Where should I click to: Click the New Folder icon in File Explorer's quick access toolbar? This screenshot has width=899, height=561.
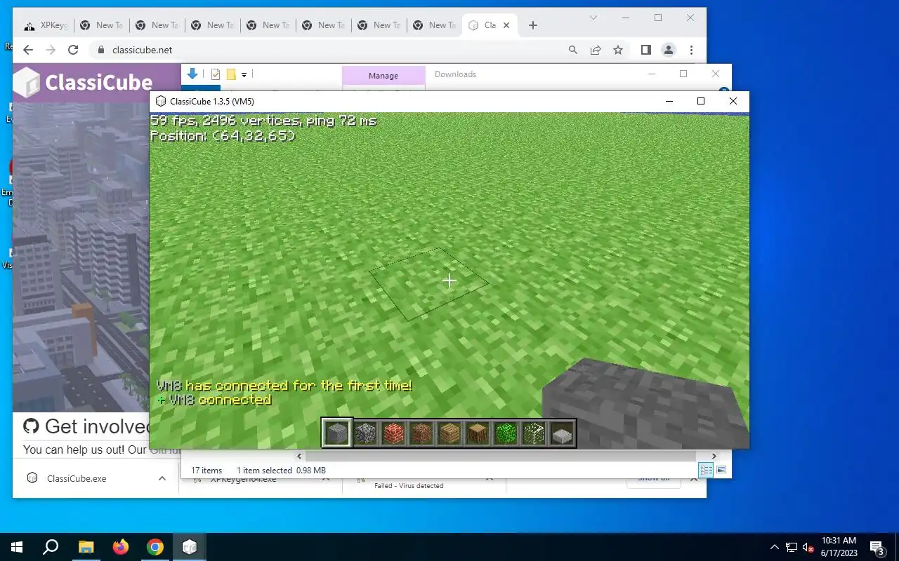click(230, 74)
